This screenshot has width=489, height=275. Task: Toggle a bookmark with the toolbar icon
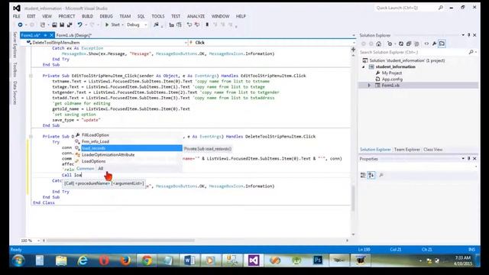pos(207,24)
